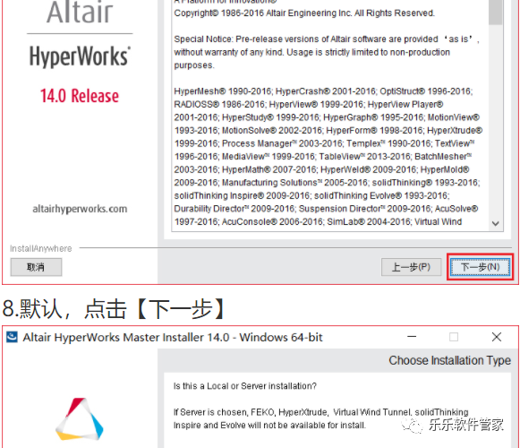Screen dimensions: 520x448
Task: Close the Master Installer window
Action: [x=497, y=337]
